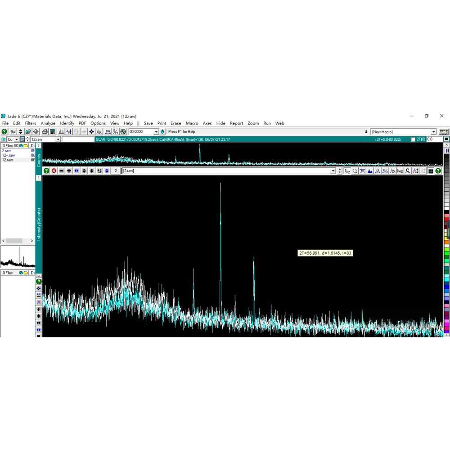This screenshot has height=450, width=450.
Task: Click the Ka2 strip icon
Action: 400,171
